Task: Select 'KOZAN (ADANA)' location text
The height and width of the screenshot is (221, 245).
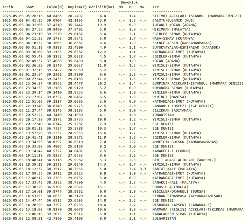Action: (x=166, y=61)
